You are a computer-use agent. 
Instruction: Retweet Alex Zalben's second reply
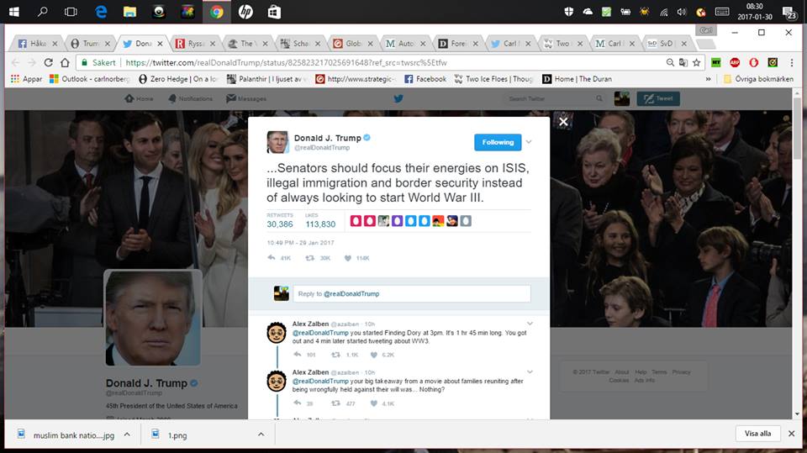337,403
